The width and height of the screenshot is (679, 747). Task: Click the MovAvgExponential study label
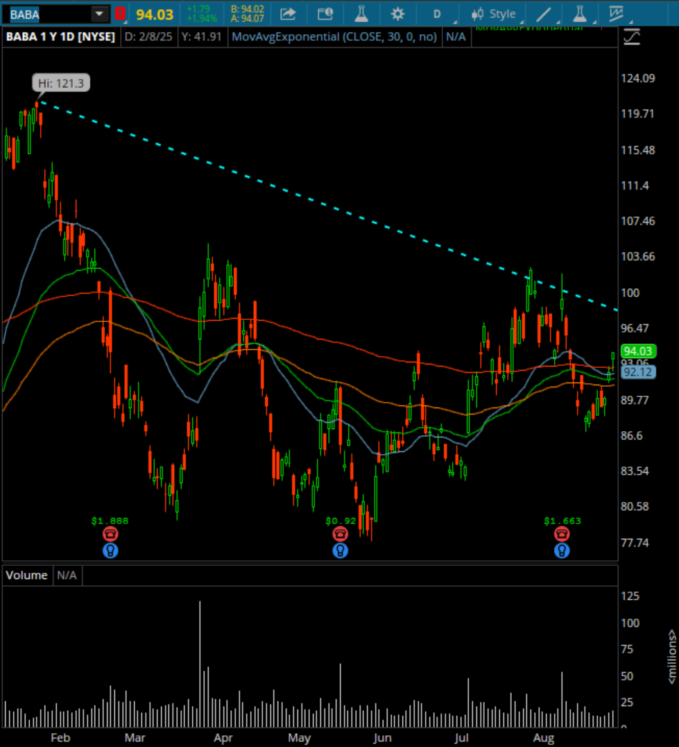[x=334, y=37]
